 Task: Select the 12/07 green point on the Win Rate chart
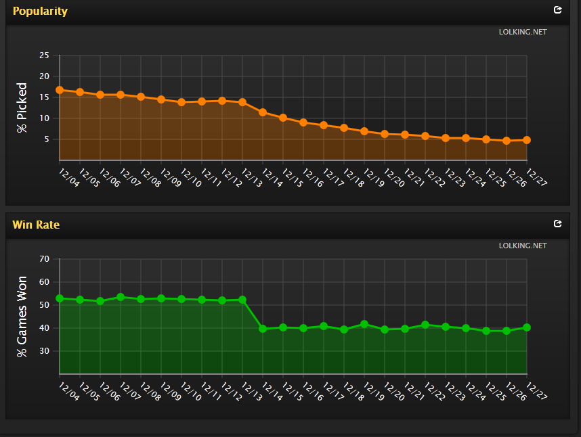121,297
